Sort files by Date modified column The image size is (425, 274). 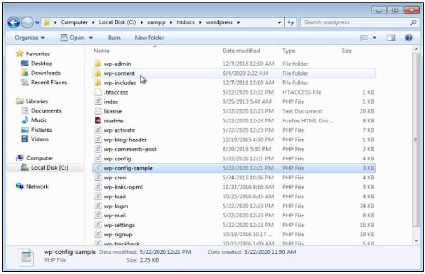241,51
